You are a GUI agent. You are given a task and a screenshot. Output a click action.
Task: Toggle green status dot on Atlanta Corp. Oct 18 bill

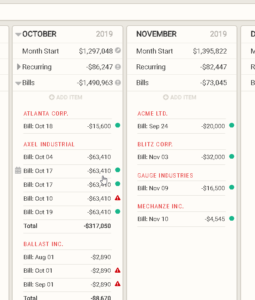[x=117, y=126]
